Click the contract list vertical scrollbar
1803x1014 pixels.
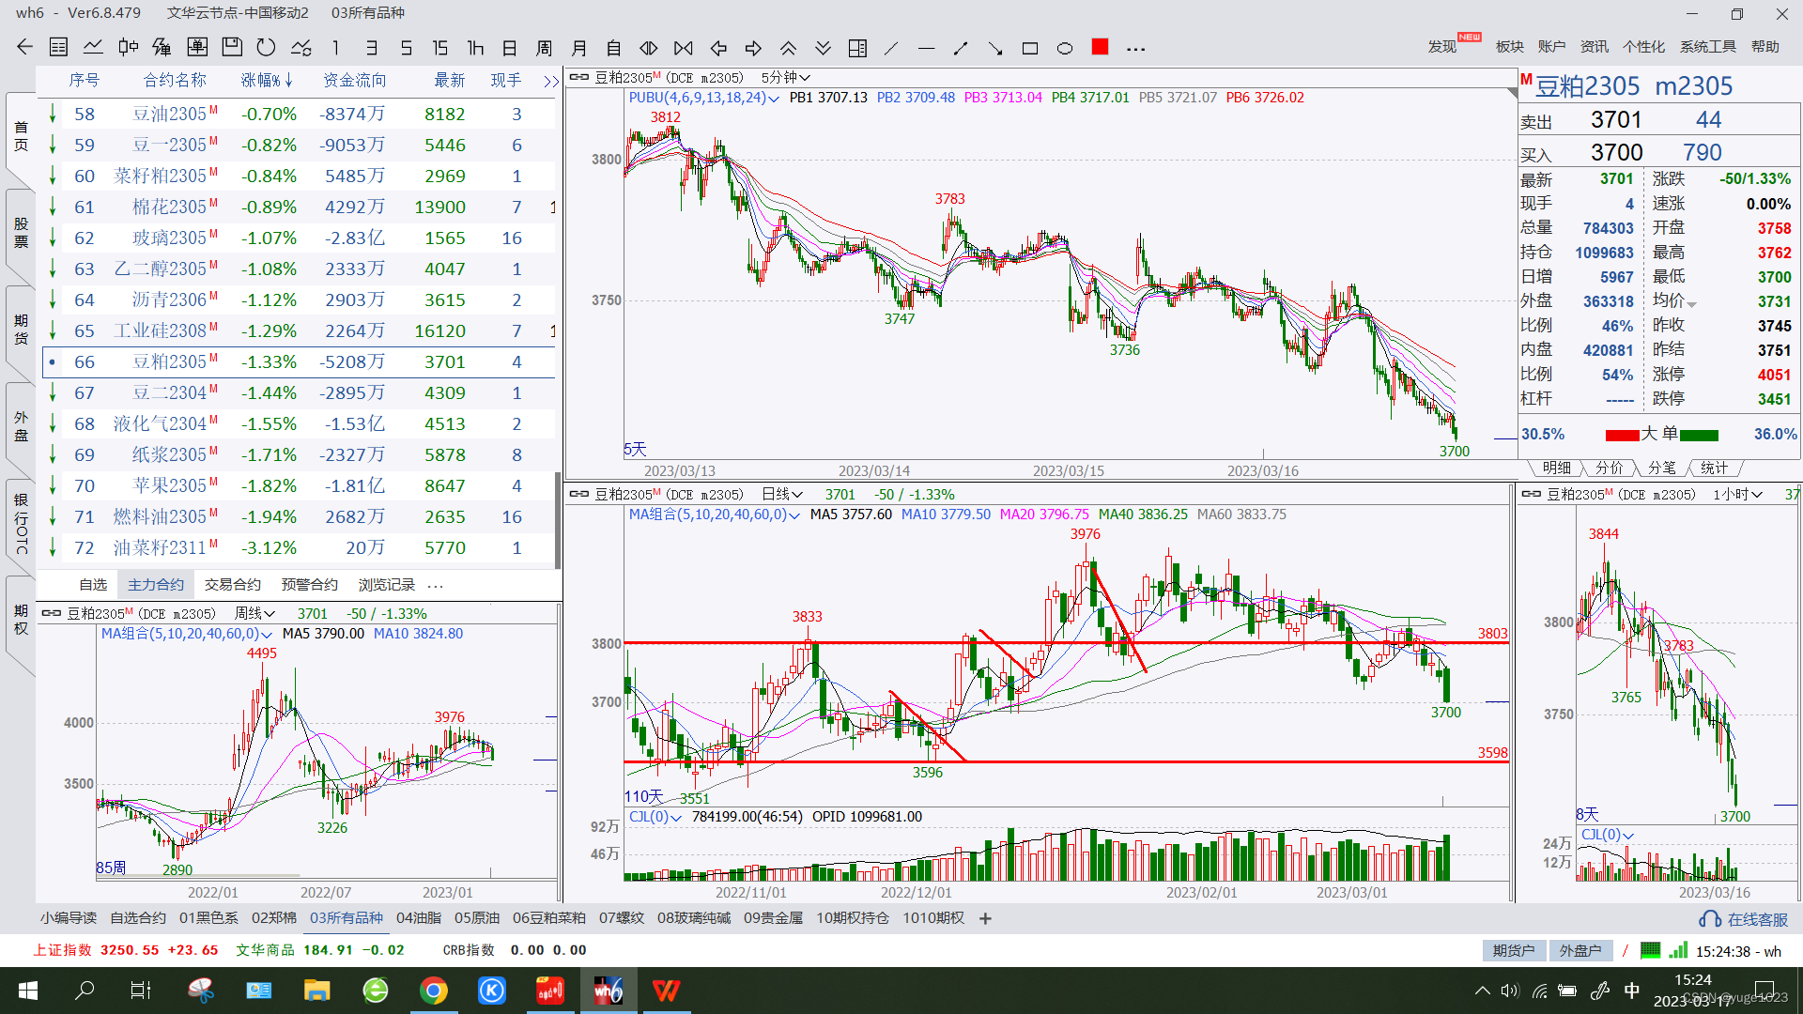click(x=558, y=519)
